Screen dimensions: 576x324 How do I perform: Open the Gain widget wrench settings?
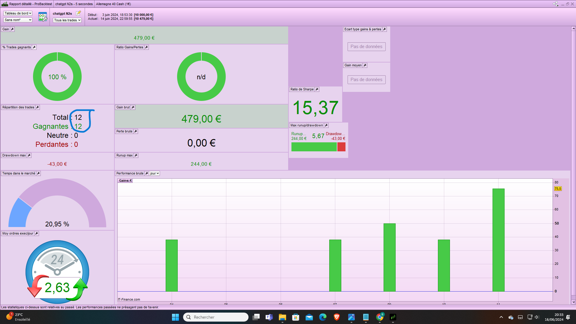coord(12,29)
